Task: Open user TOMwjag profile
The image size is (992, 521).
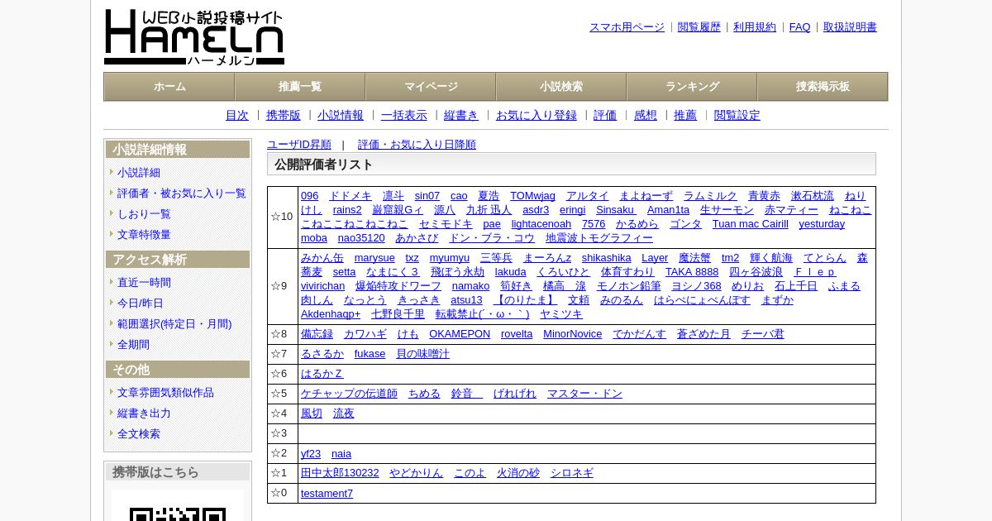Action: pos(532,196)
